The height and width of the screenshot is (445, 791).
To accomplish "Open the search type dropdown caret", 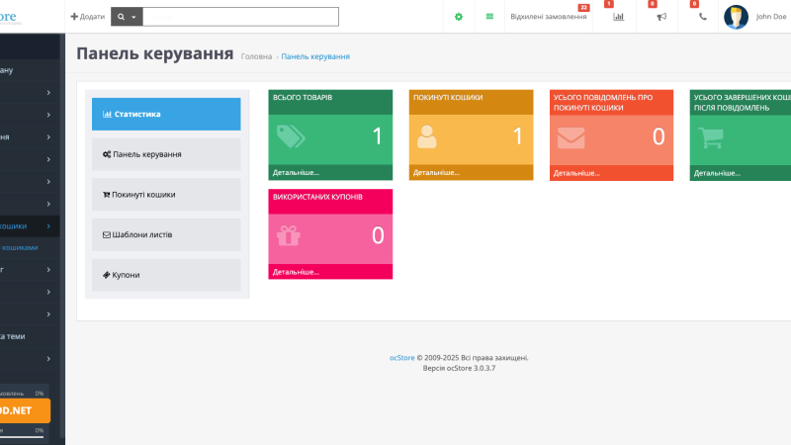I will click(x=133, y=17).
